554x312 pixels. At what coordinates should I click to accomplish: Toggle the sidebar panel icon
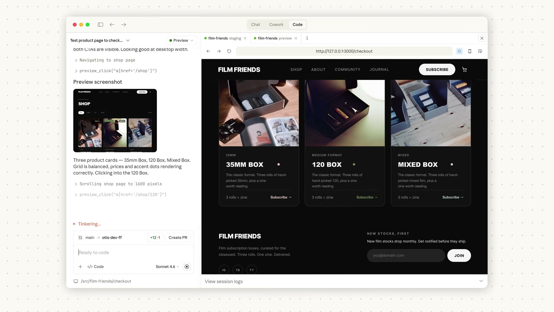pos(100,25)
